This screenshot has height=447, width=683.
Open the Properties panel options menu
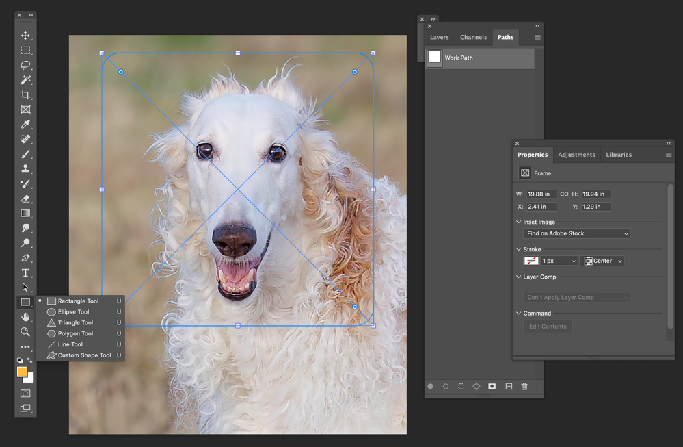click(669, 155)
